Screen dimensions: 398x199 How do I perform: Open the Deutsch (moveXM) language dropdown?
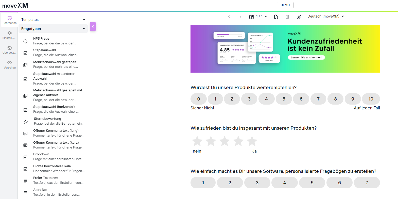[x=326, y=16]
